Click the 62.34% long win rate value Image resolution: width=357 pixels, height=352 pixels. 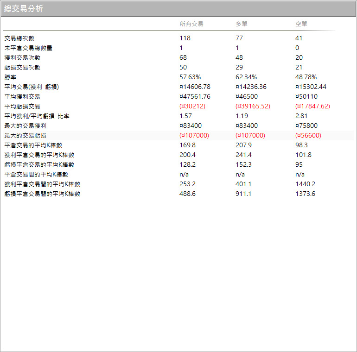246,77
